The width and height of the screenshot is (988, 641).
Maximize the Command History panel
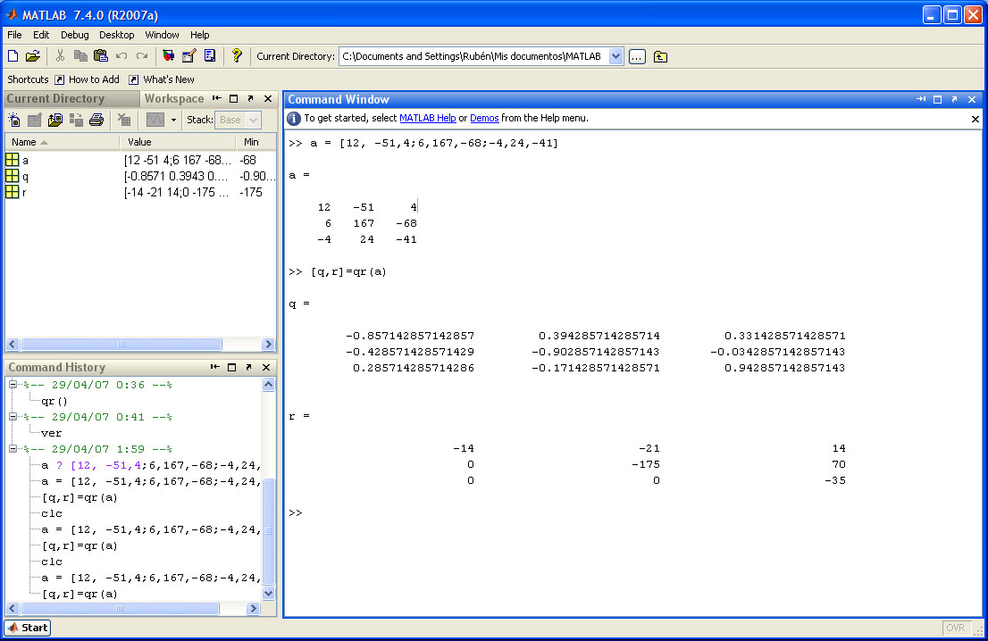coord(232,367)
